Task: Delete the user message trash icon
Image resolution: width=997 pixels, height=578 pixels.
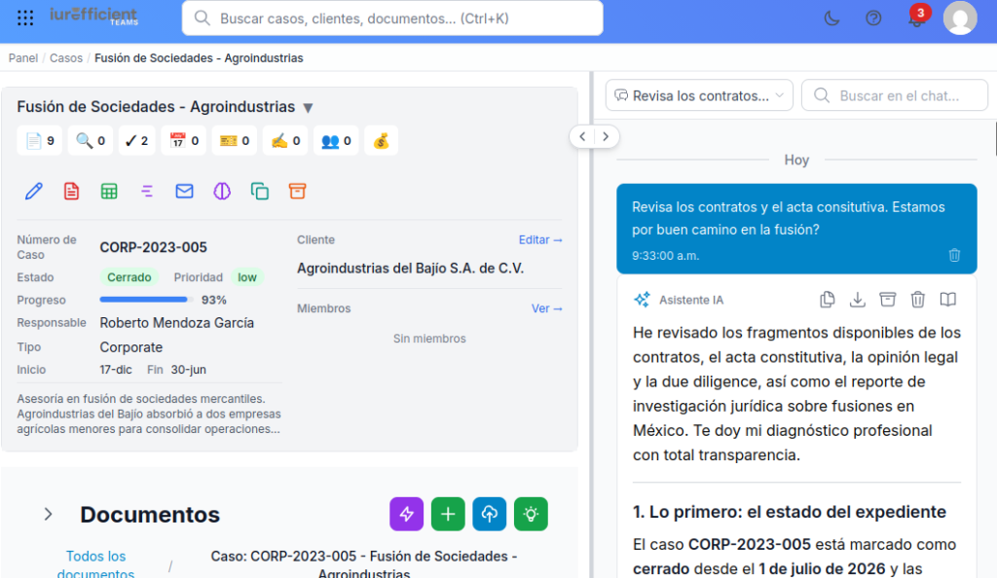Action: point(954,255)
